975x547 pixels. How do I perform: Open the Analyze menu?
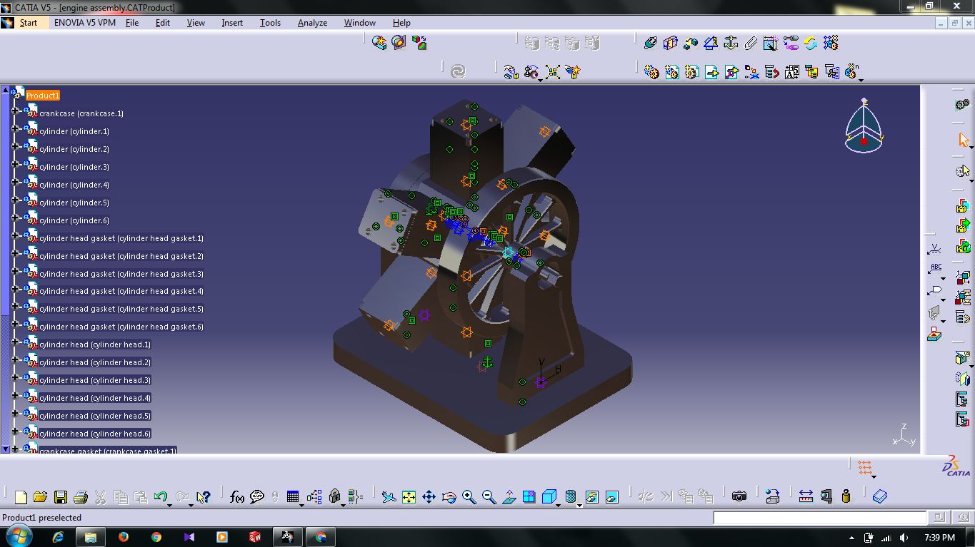click(312, 23)
